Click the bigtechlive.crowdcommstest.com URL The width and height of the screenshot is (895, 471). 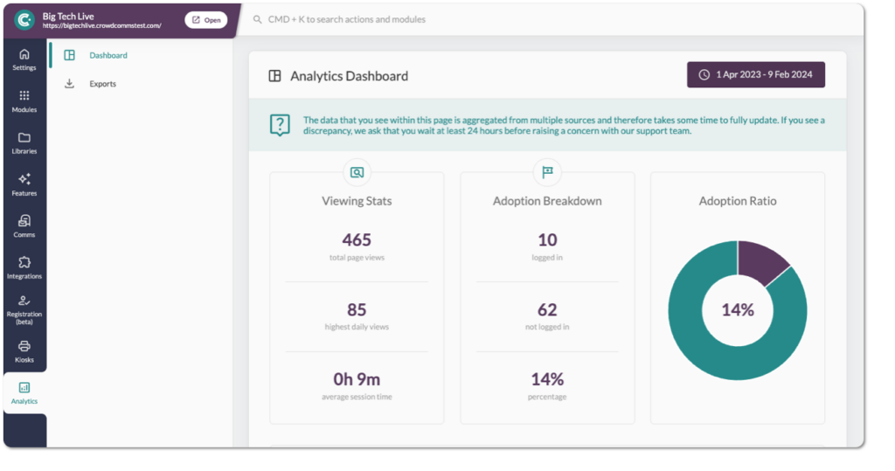(102, 25)
